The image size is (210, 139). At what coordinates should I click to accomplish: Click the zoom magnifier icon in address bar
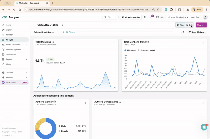(x=153, y=10)
